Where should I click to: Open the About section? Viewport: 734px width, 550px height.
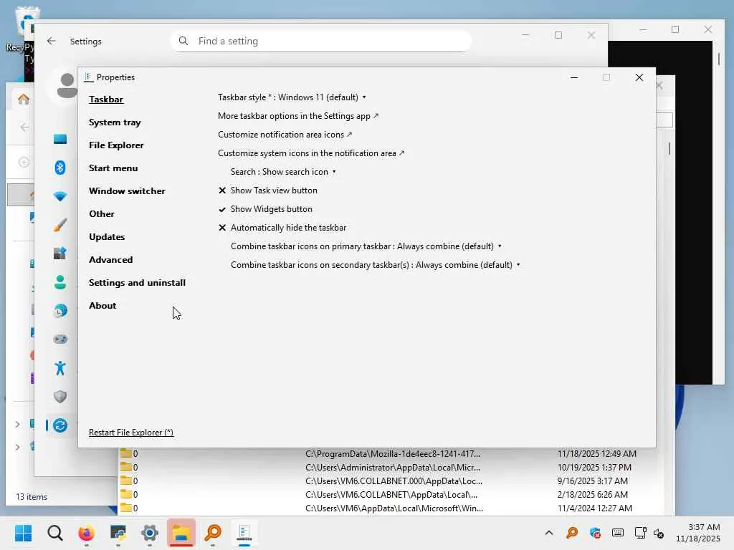103,305
